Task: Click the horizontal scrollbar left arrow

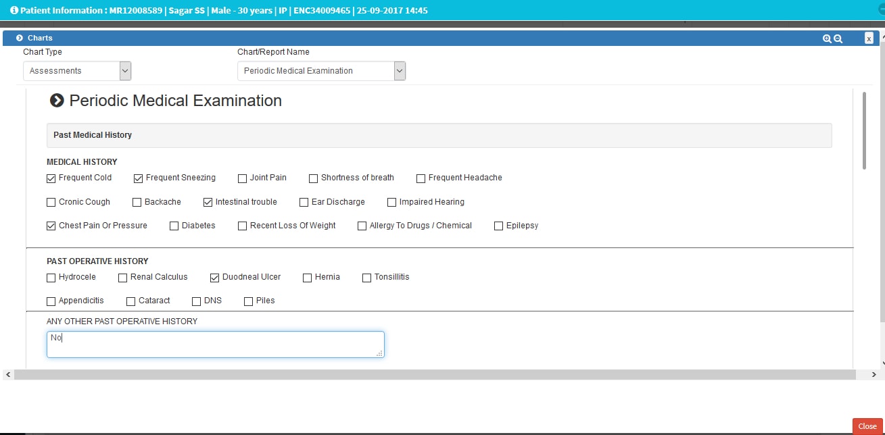Action: (x=7, y=374)
